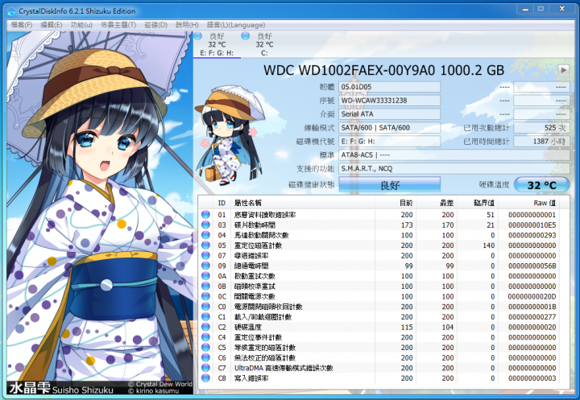Click status icon for attribute C5
580x400 pixels.
pos(205,348)
